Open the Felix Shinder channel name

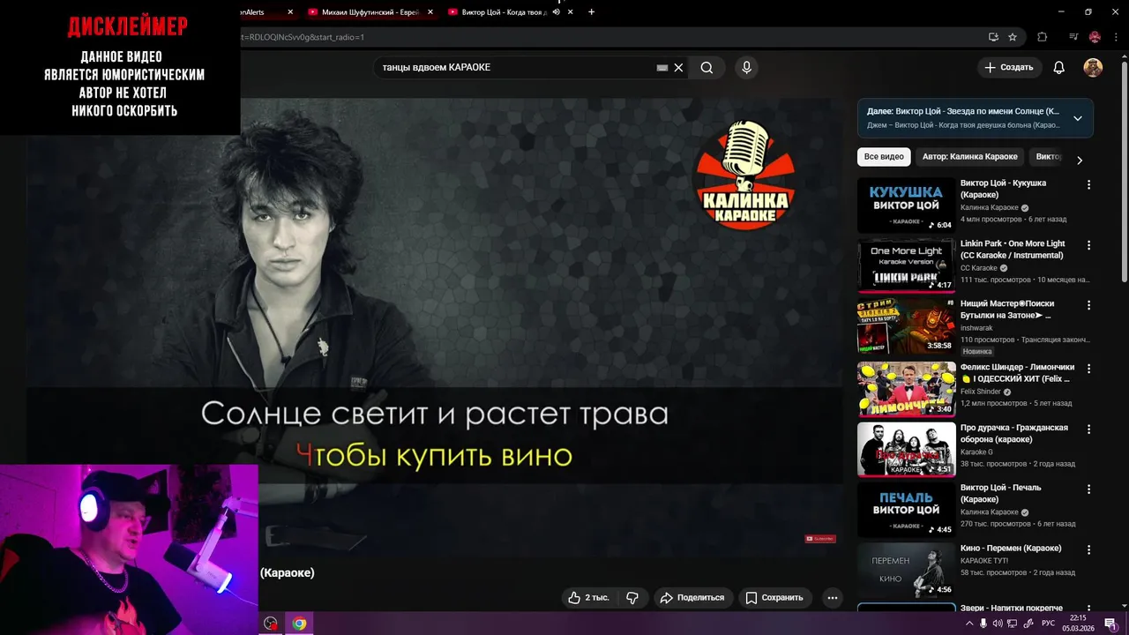[981, 392]
